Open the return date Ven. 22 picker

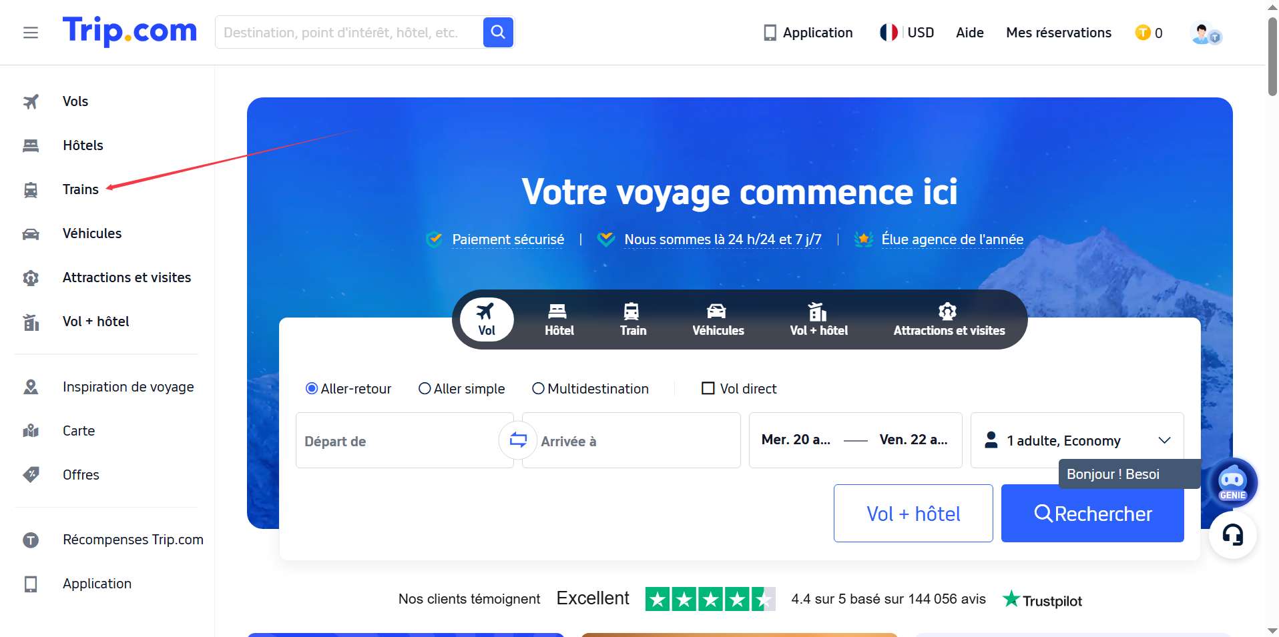[x=913, y=440]
